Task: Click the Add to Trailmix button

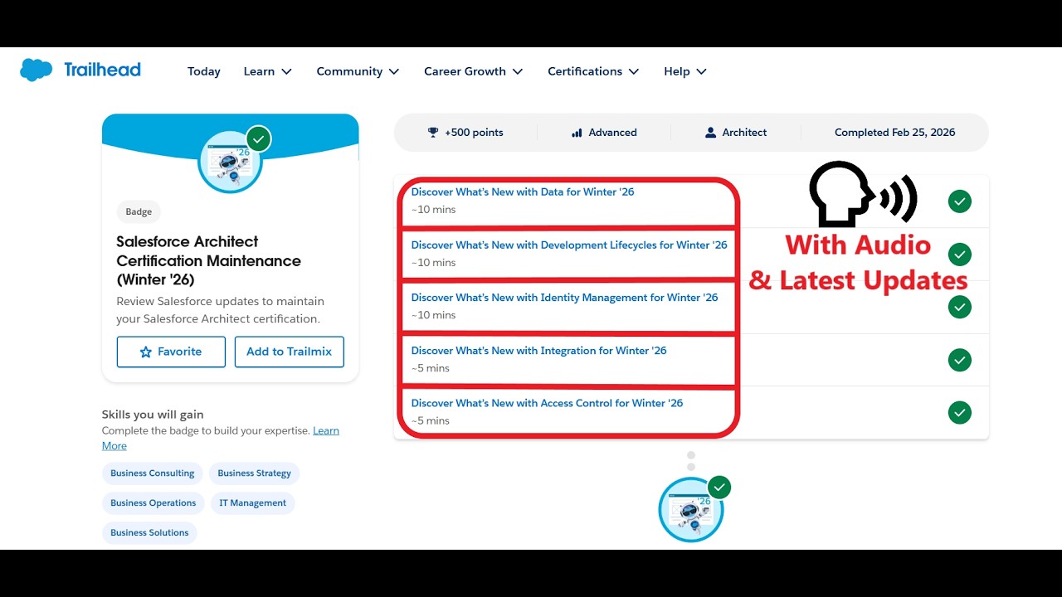Action: click(290, 352)
